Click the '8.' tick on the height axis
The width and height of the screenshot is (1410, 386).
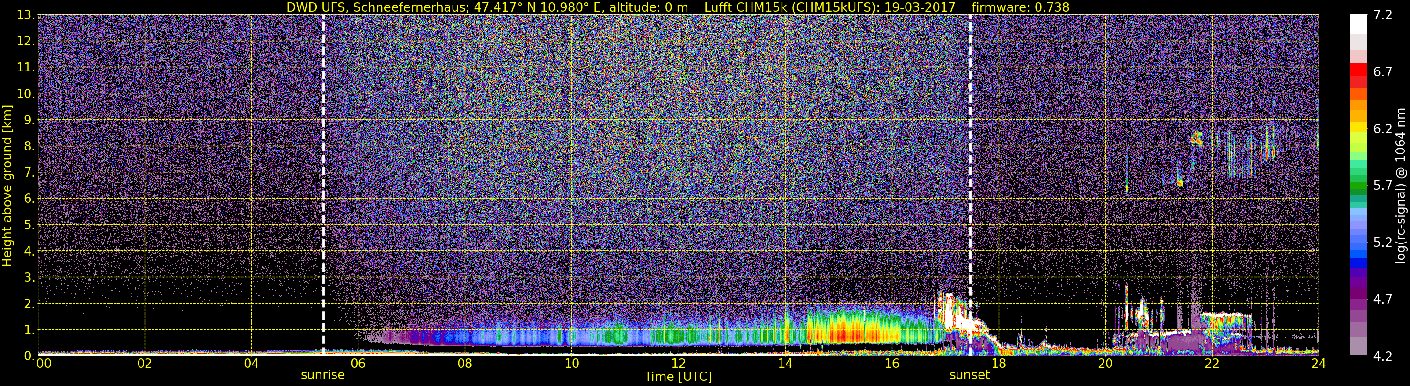point(29,147)
